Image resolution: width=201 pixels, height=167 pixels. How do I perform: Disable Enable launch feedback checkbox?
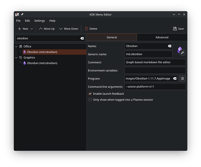[90, 94]
